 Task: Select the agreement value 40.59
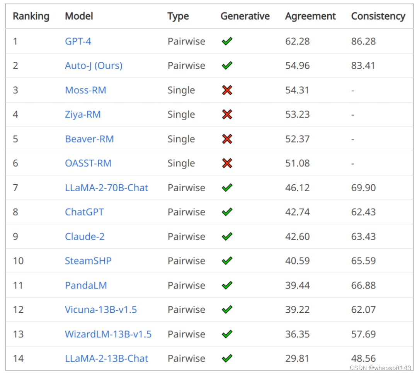point(297,261)
